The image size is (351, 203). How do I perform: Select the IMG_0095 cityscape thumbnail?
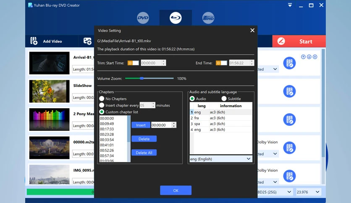(x=49, y=174)
